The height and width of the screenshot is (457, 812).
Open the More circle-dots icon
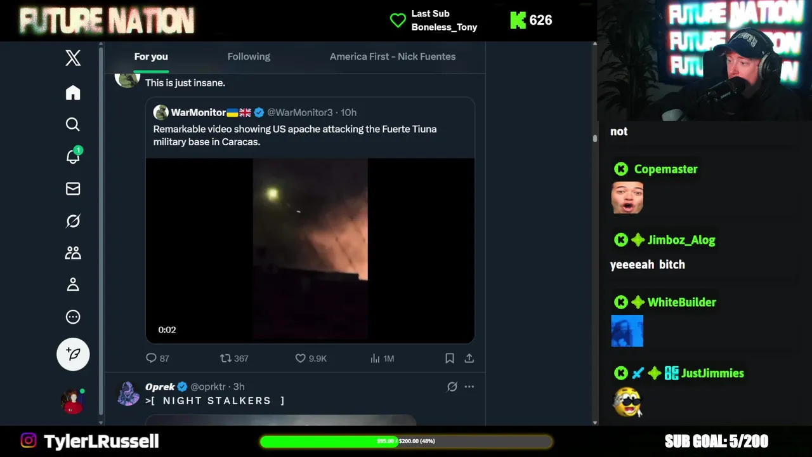click(x=73, y=317)
